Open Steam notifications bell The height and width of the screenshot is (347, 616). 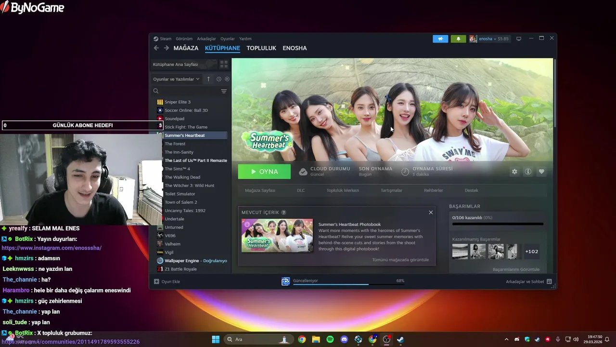coord(458,39)
